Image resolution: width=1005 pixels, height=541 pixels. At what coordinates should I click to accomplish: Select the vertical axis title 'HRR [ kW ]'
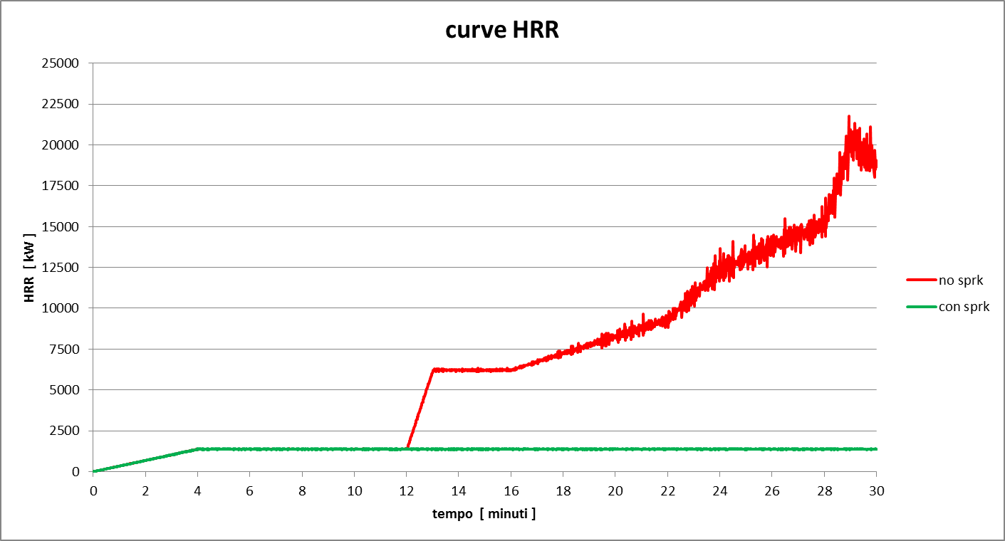(x=31, y=267)
